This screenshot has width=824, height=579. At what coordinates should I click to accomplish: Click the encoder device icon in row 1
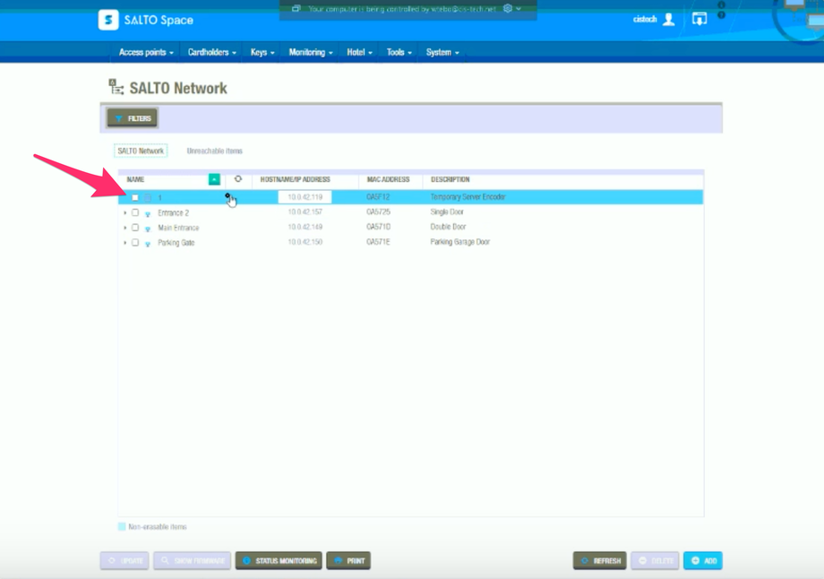coord(148,198)
